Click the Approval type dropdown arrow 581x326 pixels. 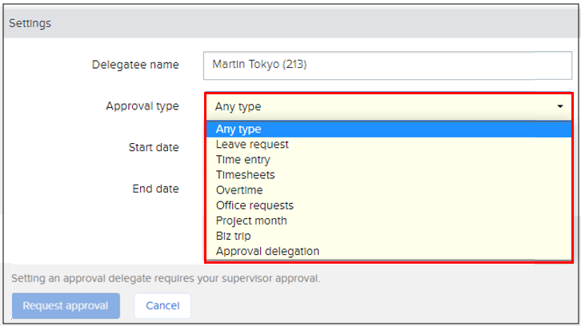click(x=559, y=106)
